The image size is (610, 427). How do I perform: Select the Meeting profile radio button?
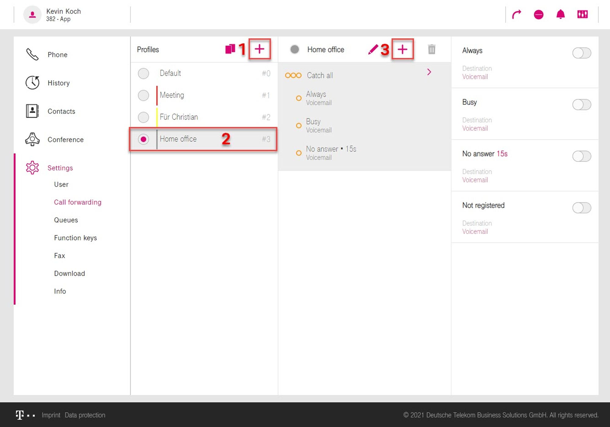click(143, 95)
